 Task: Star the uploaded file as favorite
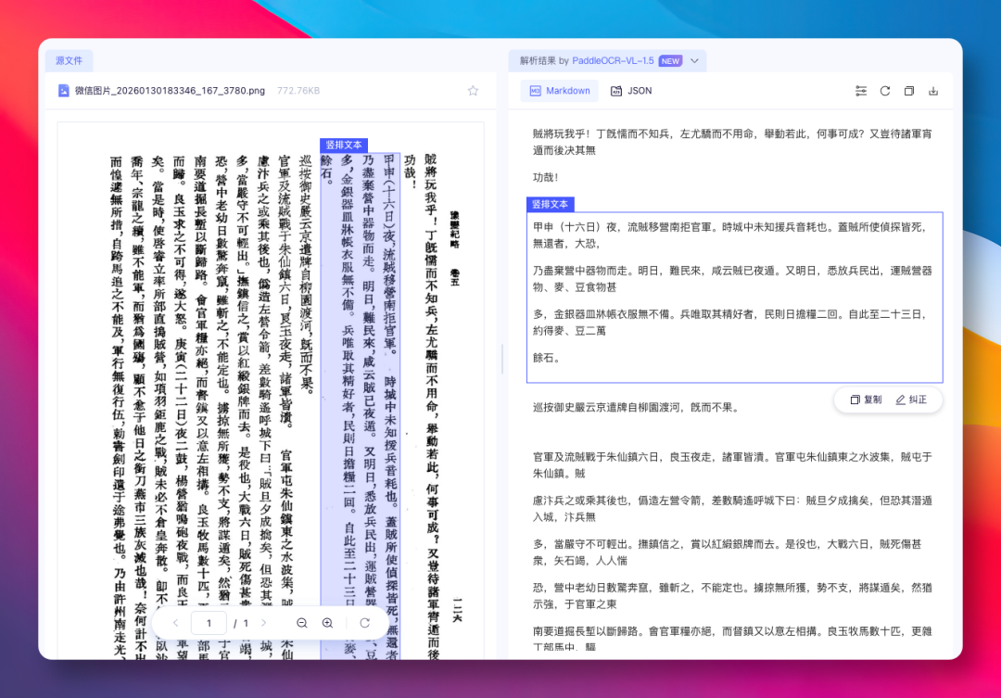tap(473, 91)
